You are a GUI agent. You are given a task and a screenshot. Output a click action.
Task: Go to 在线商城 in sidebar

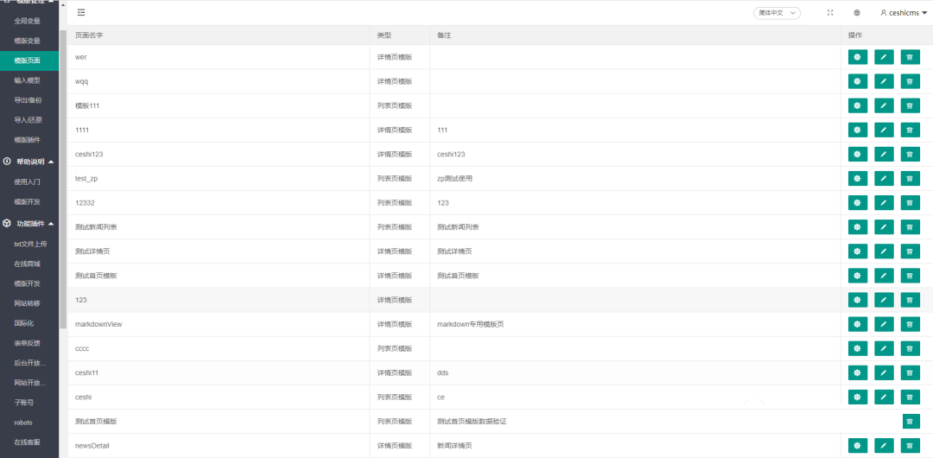coord(28,264)
